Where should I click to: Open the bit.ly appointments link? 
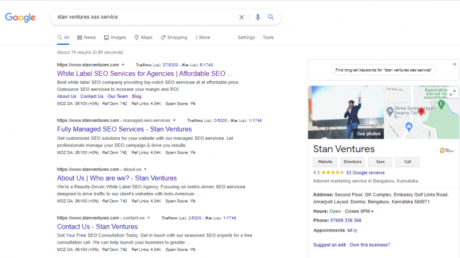pyautogui.click(x=352, y=231)
